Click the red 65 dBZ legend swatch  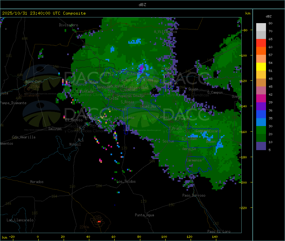pos(261,43)
